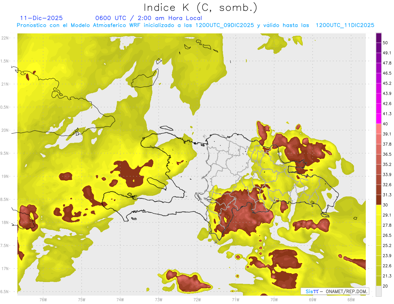Image resolution: width=394 pixels, height=304 pixels.
Task: Click the '46.5' color scale value
Action: pyautogui.click(x=387, y=73)
